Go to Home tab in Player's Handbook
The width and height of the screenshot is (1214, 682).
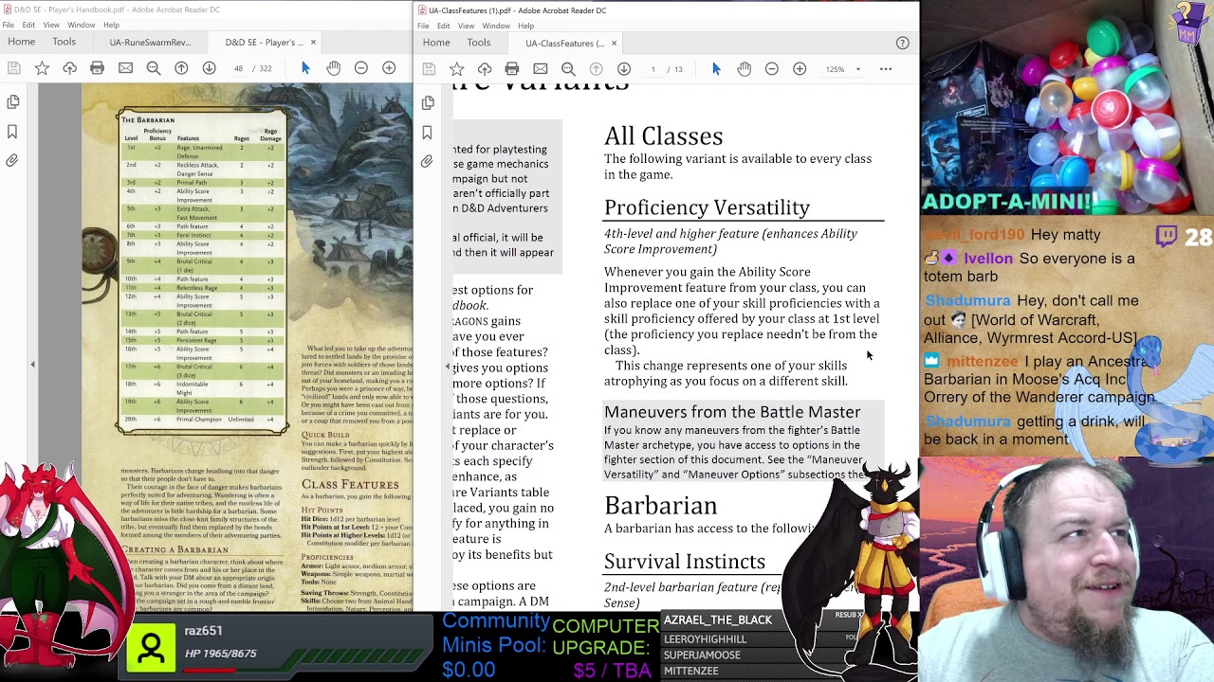click(22, 42)
